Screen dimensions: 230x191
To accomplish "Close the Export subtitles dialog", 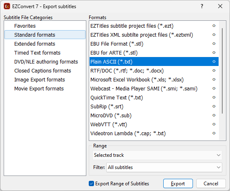I will 220,6.
